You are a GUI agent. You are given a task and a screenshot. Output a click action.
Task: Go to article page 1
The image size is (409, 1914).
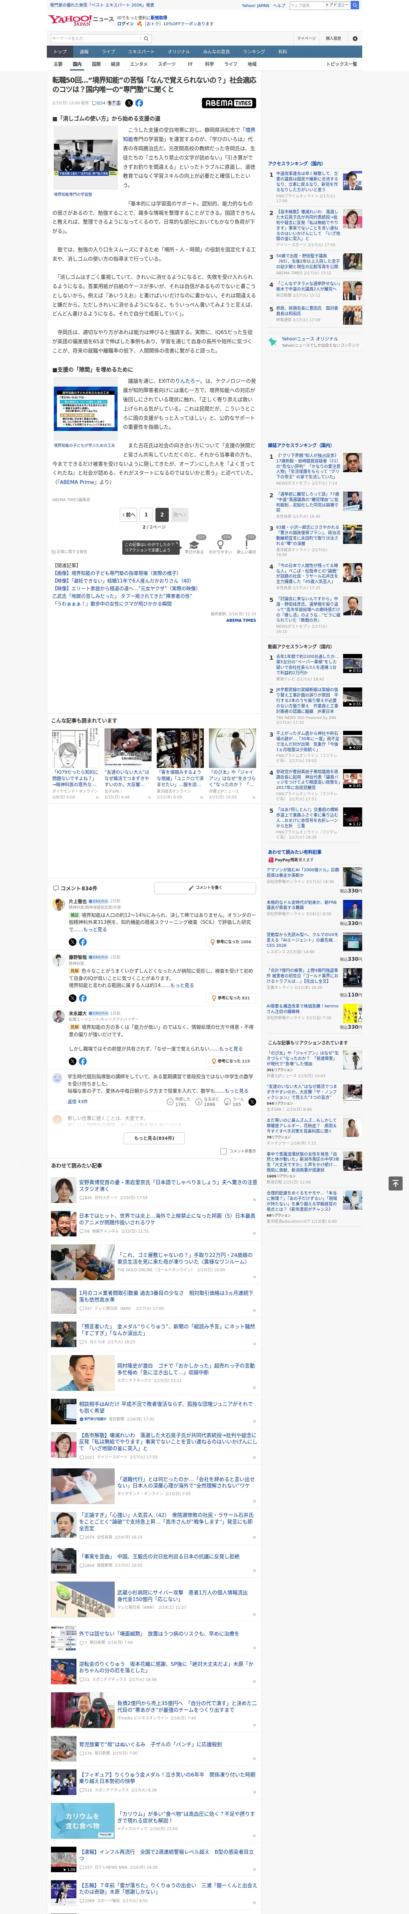pyautogui.click(x=146, y=514)
